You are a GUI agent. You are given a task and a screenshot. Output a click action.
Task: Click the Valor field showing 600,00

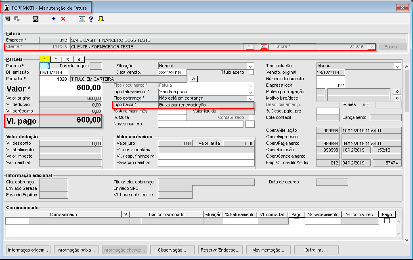point(71,88)
